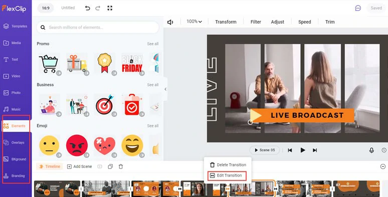This screenshot has width=388, height=197.
Task: Switch to the Overlays sidebar tab
Action: (16, 142)
